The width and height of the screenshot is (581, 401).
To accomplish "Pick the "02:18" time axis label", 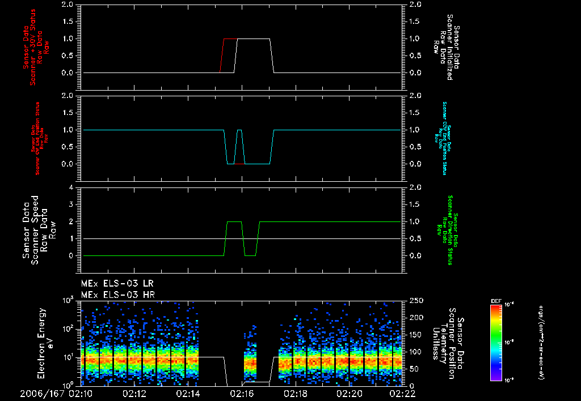I will (x=295, y=394).
